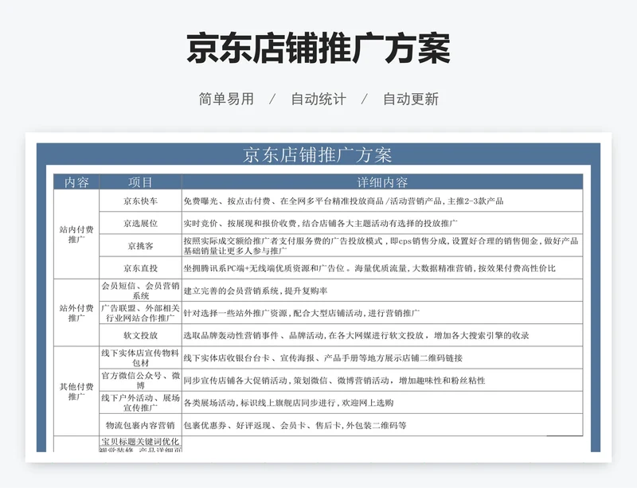Click the 站外付费推广 category cell
637x488 pixels.
[x=76, y=313]
